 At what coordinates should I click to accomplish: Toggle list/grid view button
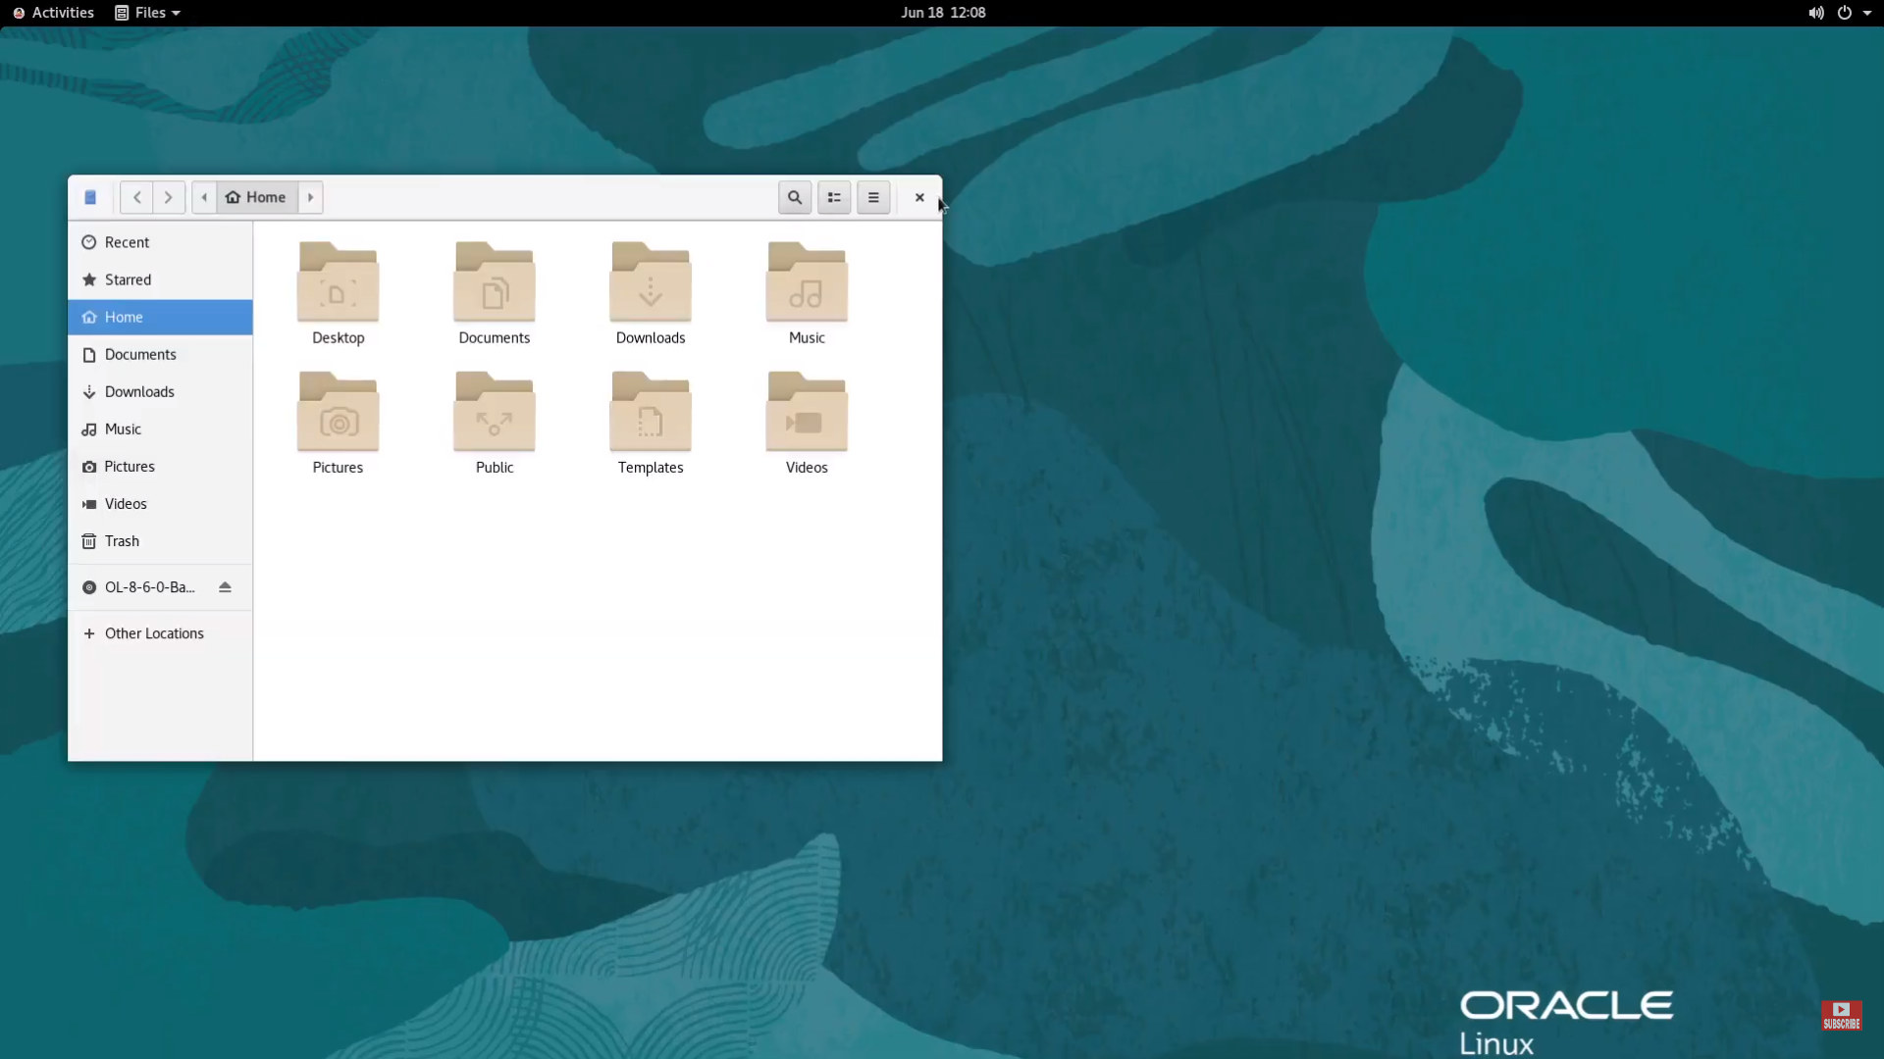point(834,197)
